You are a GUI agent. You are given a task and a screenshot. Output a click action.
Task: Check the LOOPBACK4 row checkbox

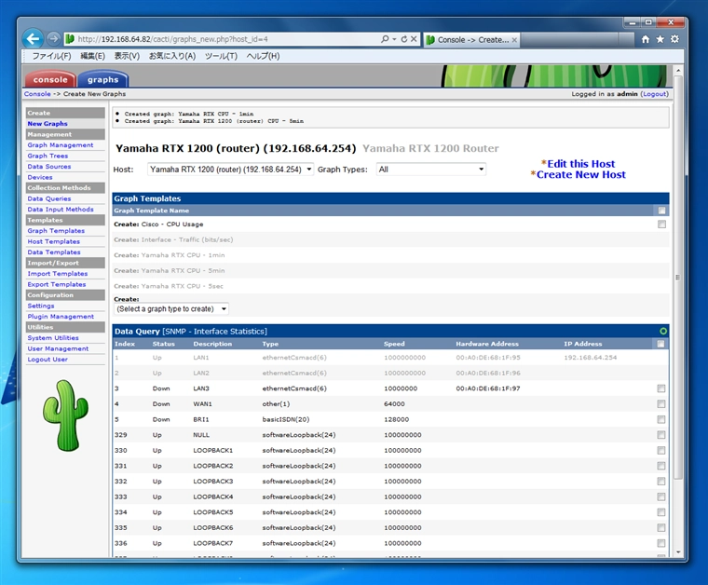tap(661, 497)
